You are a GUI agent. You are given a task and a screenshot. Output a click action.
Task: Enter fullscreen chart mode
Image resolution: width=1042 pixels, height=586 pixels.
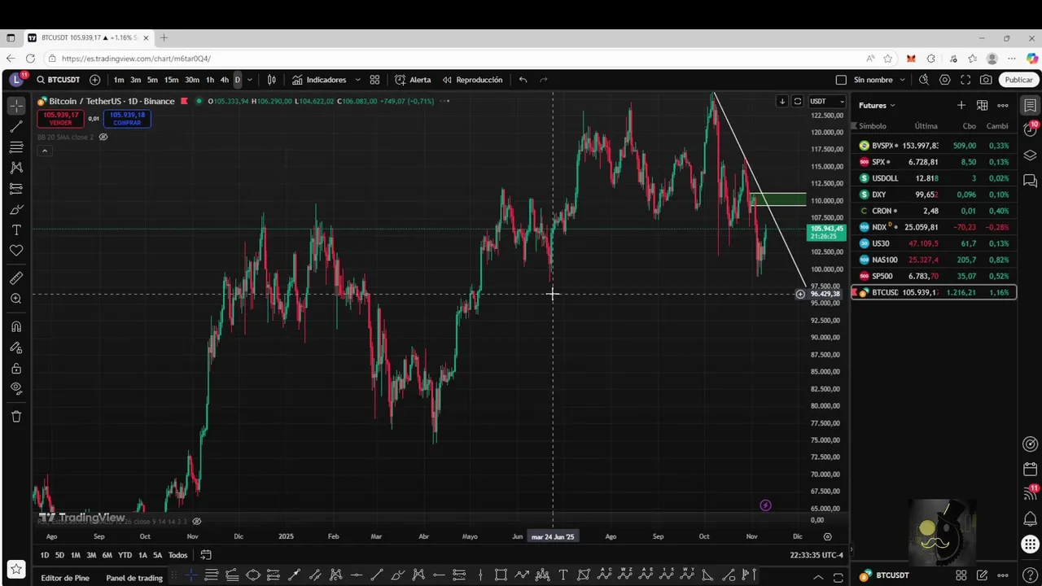coord(965,80)
